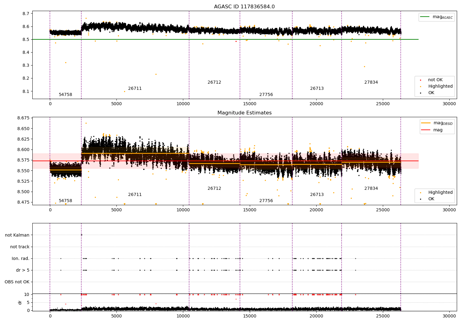This screenshot has height=323, width=462.
Task: Click y-axis tick 8.4 in top plot
Action: click(x=26, y=53)
